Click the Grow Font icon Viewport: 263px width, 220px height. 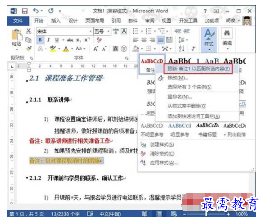click(96, 49)
